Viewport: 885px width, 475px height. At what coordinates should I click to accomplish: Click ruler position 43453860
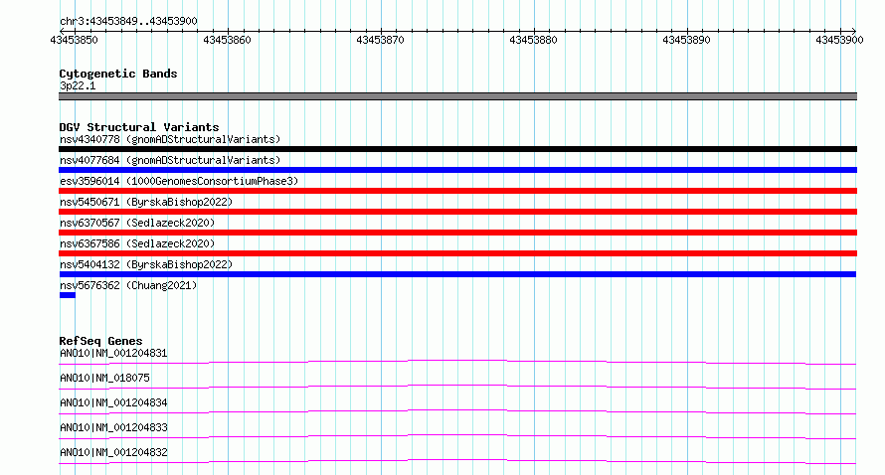coord(227,40)
